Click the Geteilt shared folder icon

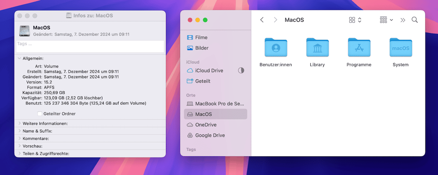(x=190, y=81)
